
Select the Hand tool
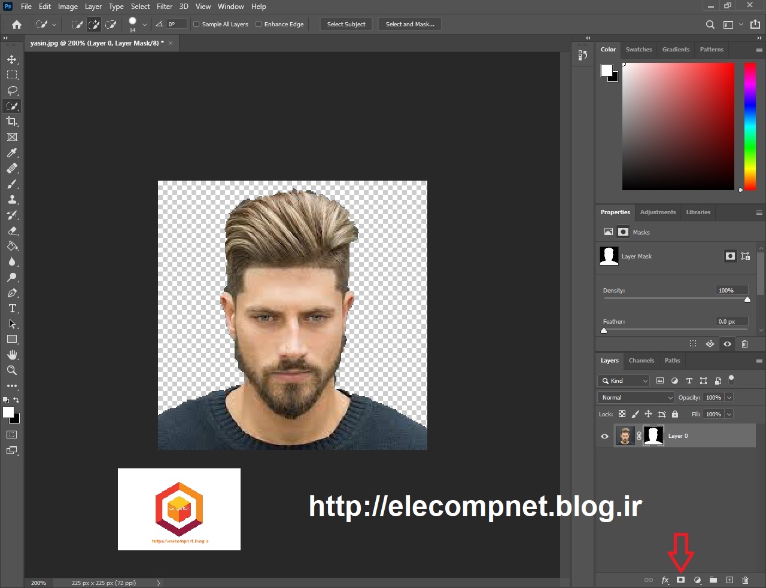point(12,355)
